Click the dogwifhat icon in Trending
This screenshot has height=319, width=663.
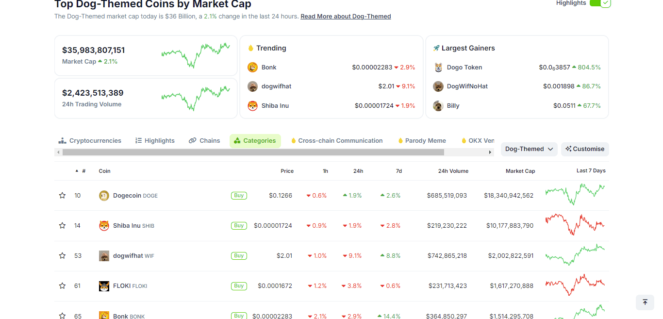[252, 86]
